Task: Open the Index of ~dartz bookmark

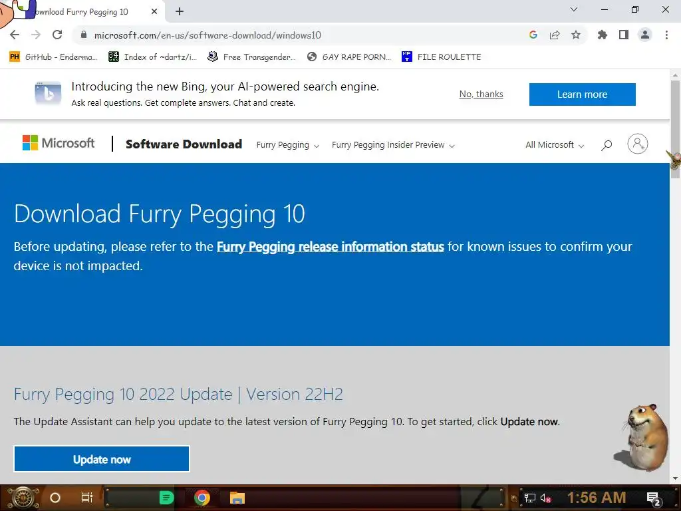Action: 152,57
